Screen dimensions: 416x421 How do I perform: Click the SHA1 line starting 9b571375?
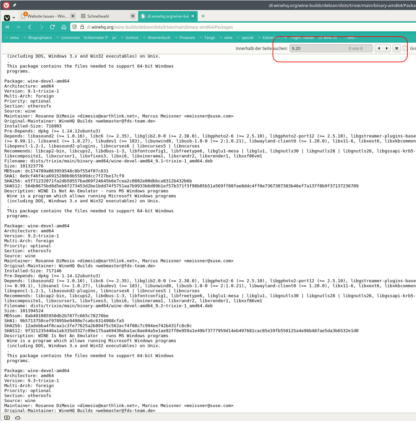click(x=64, y=321)
